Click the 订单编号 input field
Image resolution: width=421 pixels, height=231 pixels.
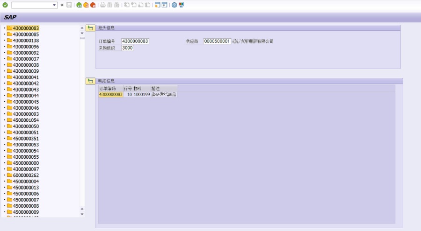click(x=135, y=42)
